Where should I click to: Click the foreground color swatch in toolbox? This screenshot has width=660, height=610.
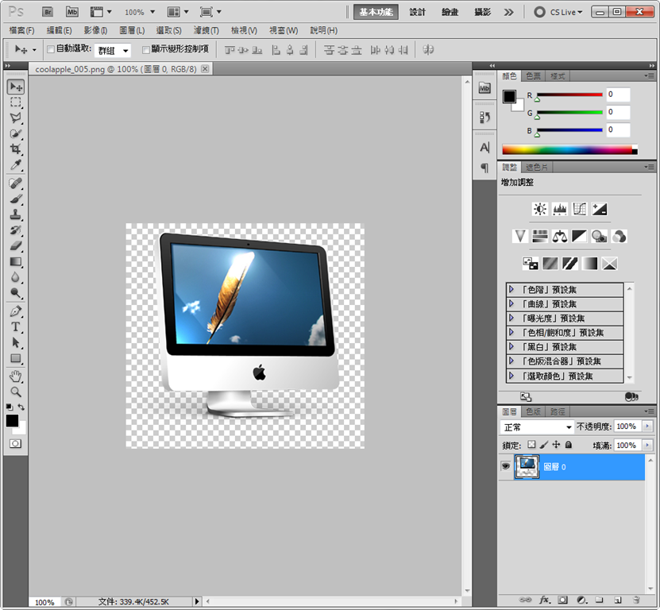(12, 420)
